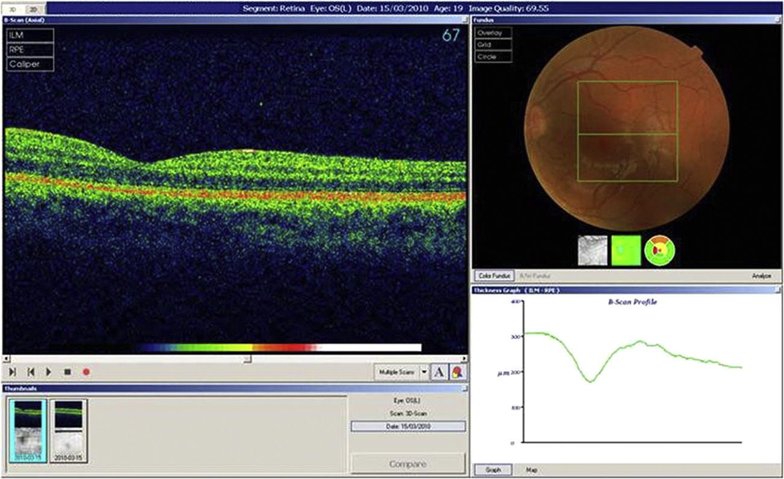
Task: Click the Analyze button
Action: [762, 275]
